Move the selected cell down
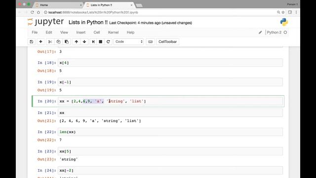The image size is (316, 178). click(x=84, y=42)
